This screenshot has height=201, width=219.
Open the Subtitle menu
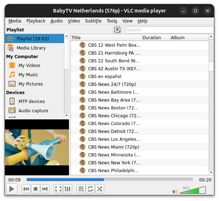tap(93, 21)
